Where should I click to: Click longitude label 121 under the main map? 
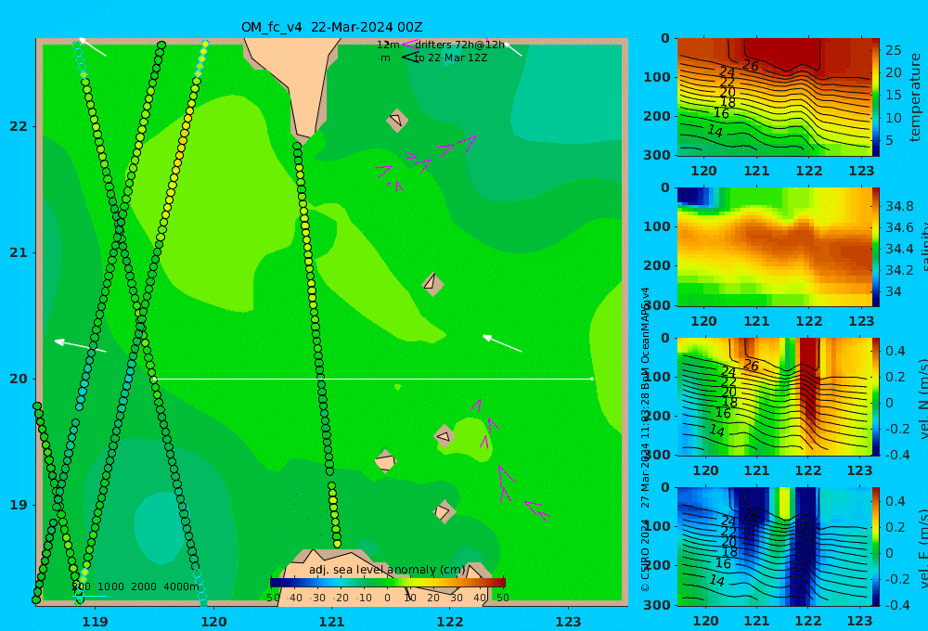point(332,622)
